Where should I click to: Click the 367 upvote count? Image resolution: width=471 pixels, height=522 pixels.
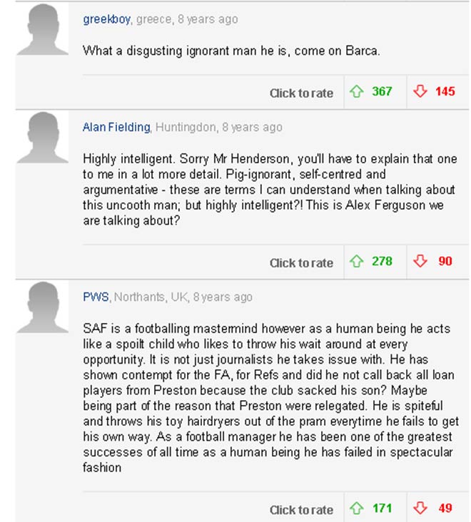[382, 92]
